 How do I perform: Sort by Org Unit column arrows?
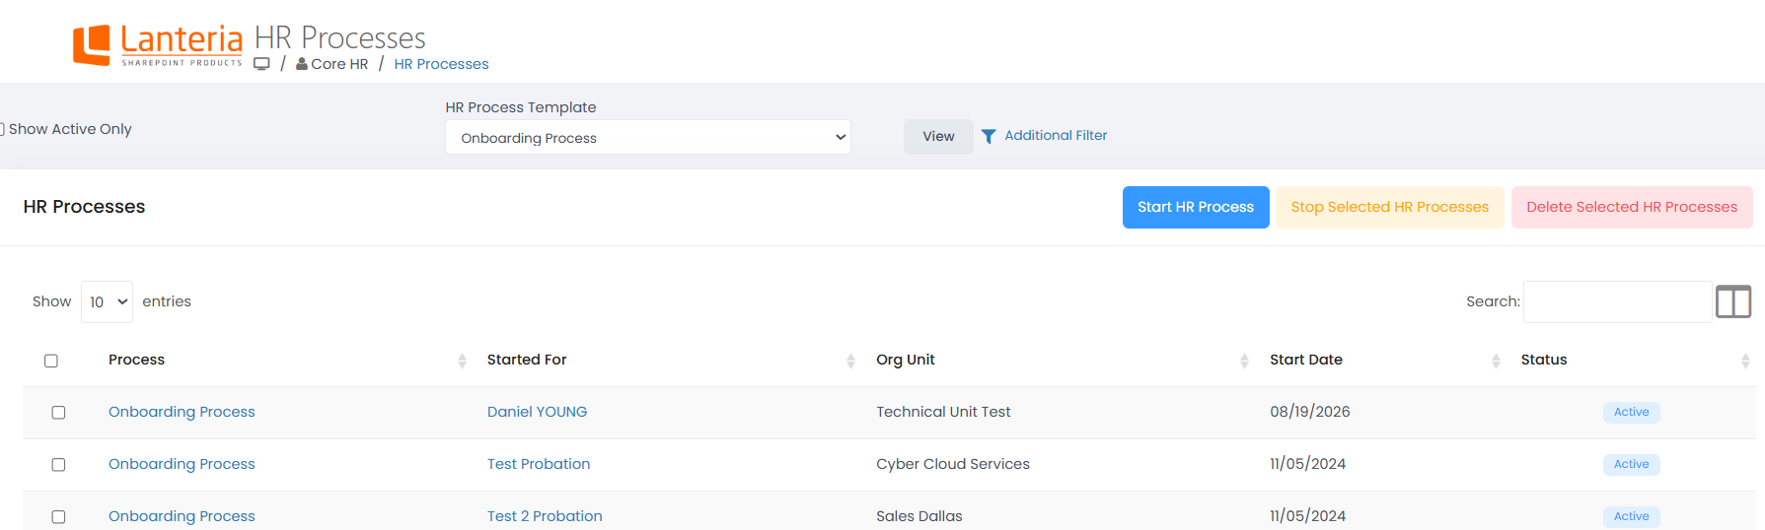pyautogui.click(x=1244, y=361)
